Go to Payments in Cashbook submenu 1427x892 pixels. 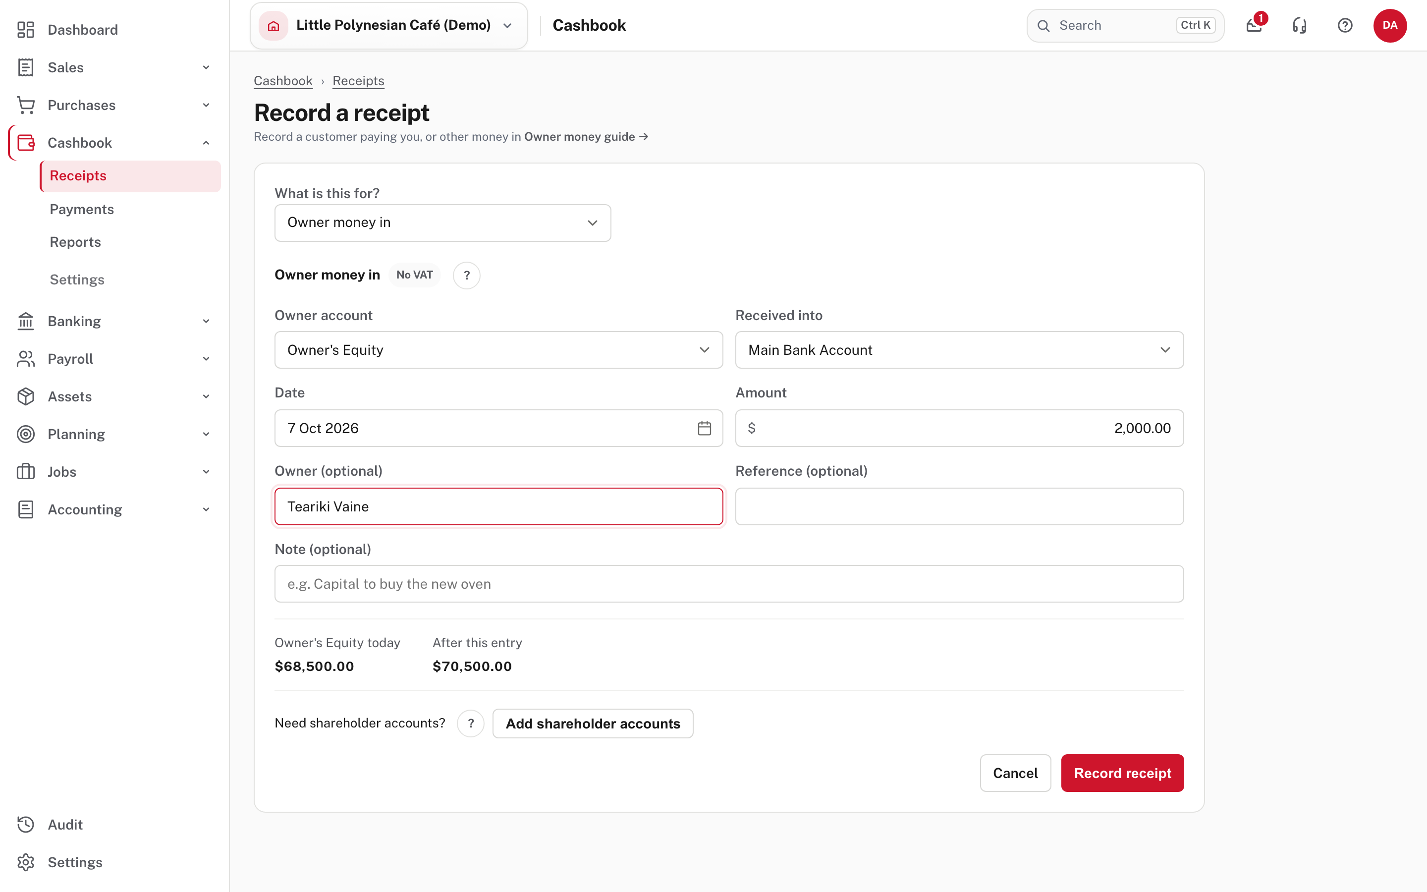tap(82, 210)
